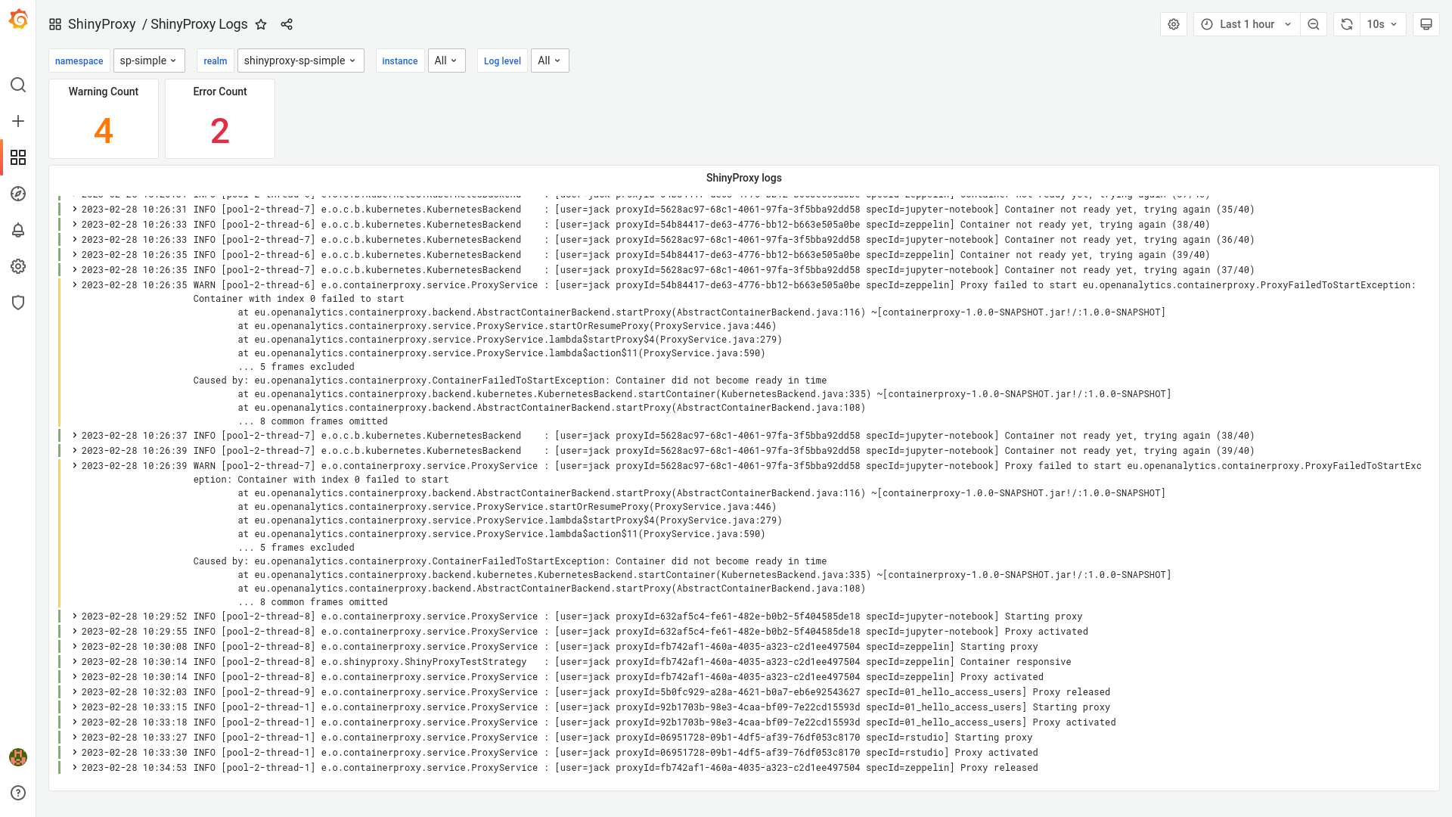Open the Alerting bell icon
The height and width of the screenshot is (817, 1452).
[18, 230]
